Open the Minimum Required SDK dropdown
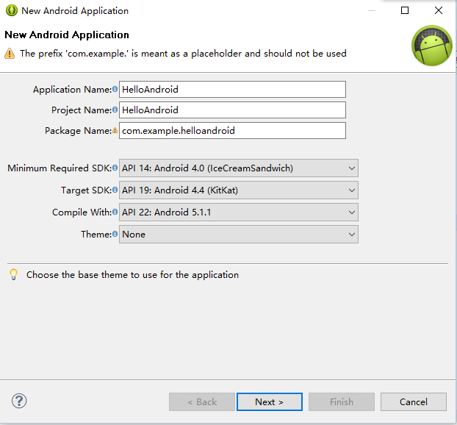 [239, 168]
